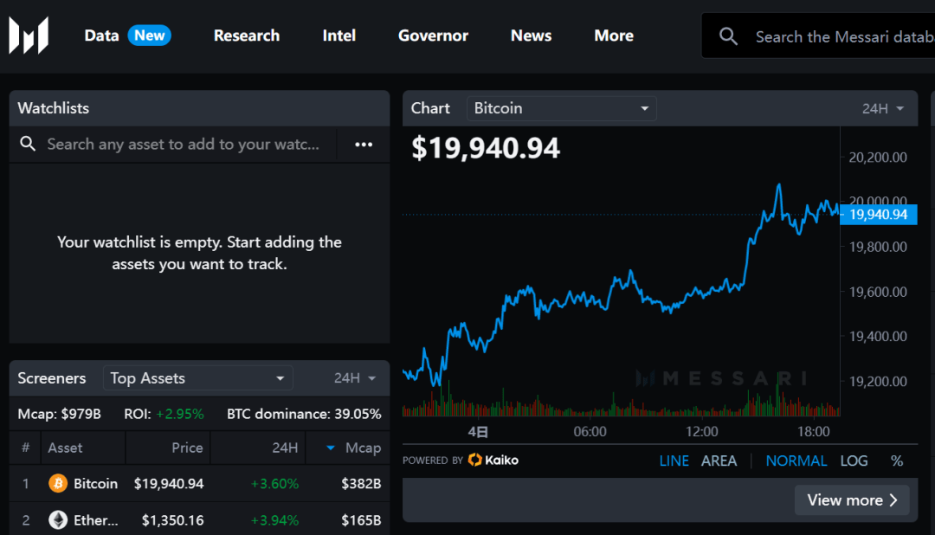This screenshot has height=535, width=935.
Task: Click the 18:00 time axis label
Action: 813,431
